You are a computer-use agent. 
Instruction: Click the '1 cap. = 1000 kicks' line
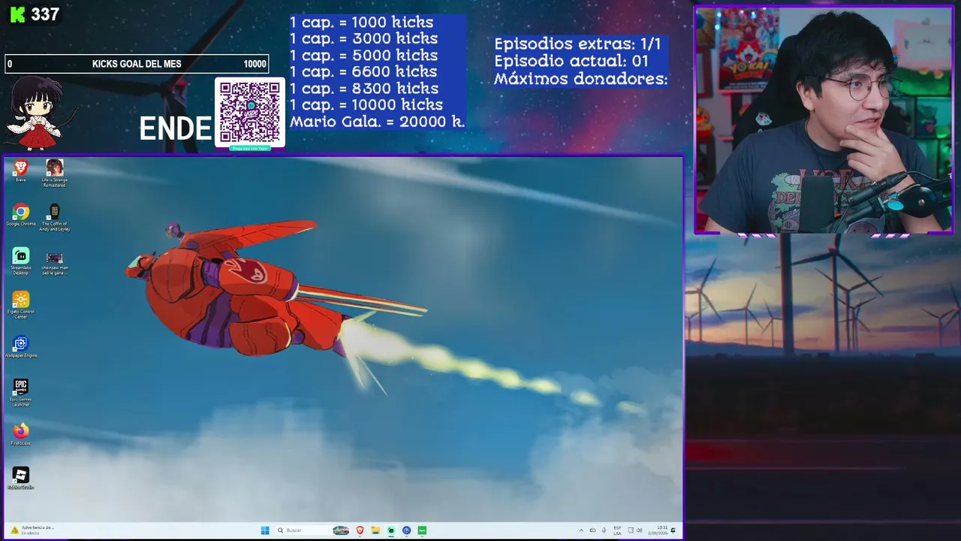coord(361,23)
